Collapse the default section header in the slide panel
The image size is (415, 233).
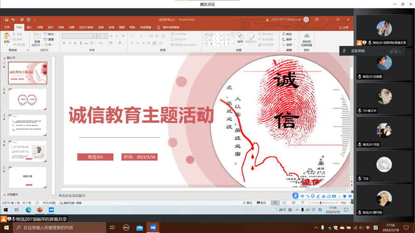pyautogui.click(x=4, y=58)
